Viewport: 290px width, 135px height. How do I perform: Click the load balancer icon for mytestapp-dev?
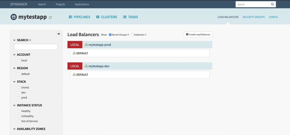(x=86, y=66)
